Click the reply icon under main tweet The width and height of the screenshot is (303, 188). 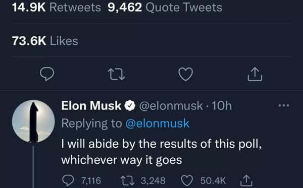(x=47, y=74)
